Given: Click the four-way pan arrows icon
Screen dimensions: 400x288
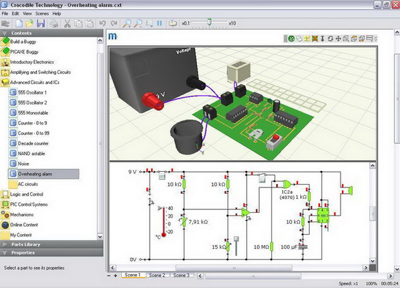Looking at the screenshot, I should [338, 38].
